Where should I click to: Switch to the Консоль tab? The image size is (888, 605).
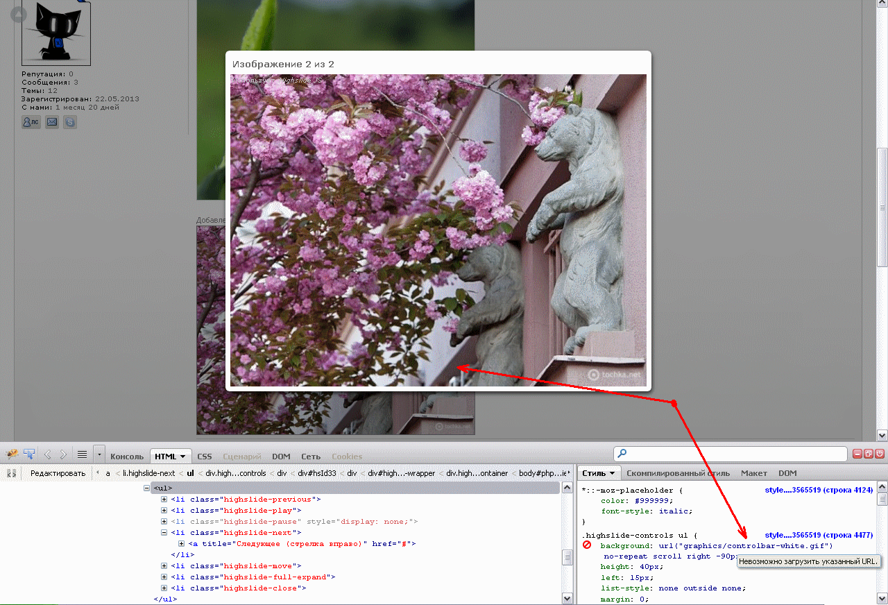127,457
